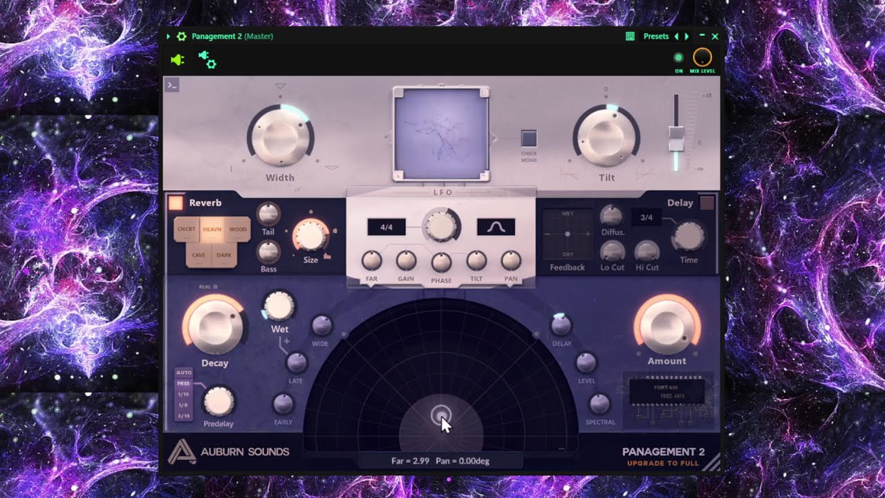The width and height of the screenshot is (885, 498).
Task: Click the large Decay knob
Action: [x=216, y=326]
